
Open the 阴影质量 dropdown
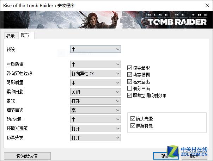pyautogui.click(x=95, y=83)
